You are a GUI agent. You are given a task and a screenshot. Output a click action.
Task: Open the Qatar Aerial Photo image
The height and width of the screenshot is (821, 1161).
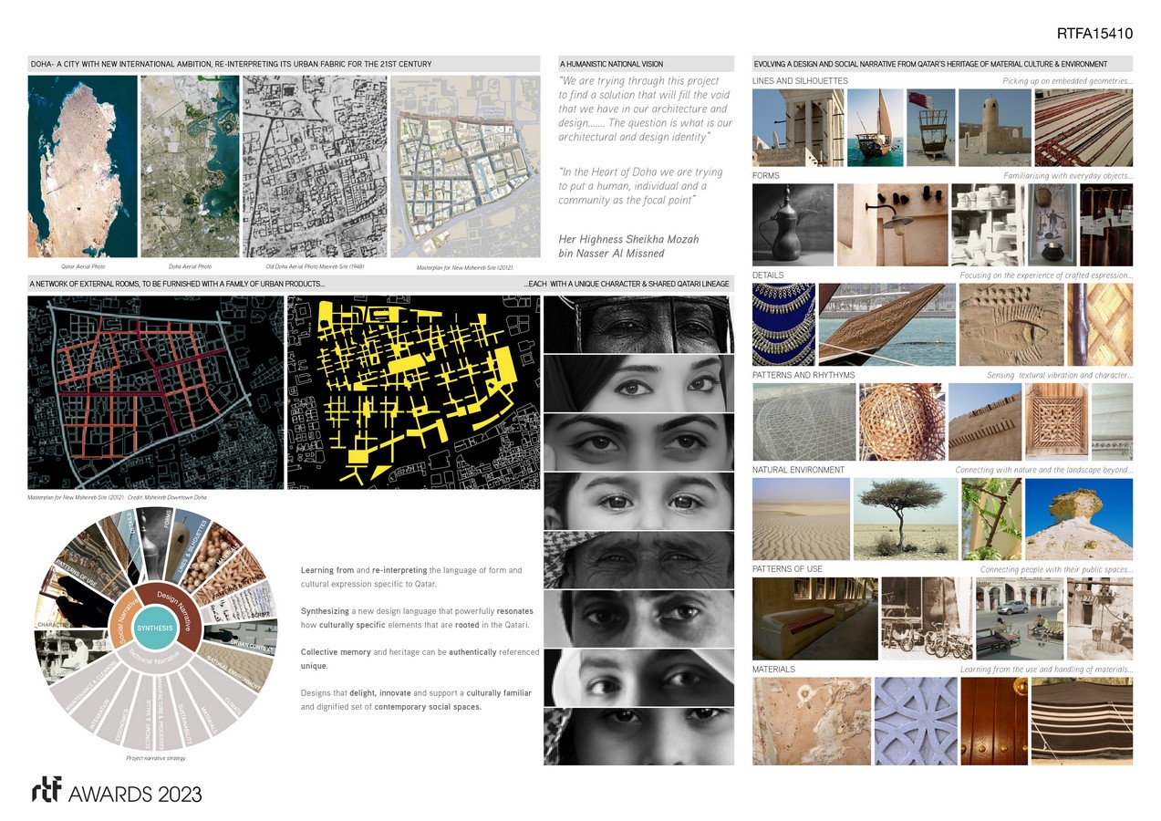click(x=82, y=166)
